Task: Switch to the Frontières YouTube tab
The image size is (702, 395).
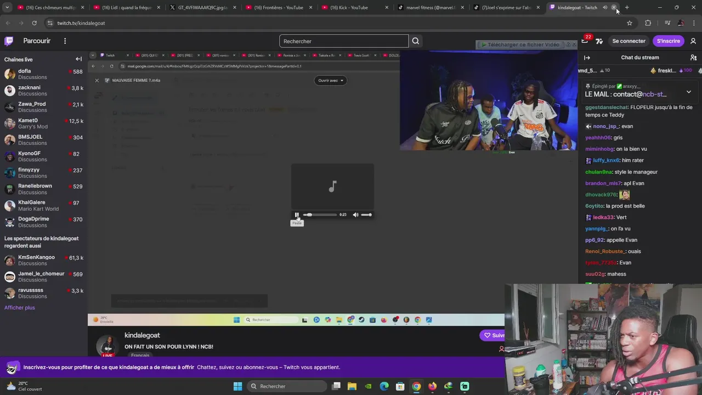Action: coord(278,8)
